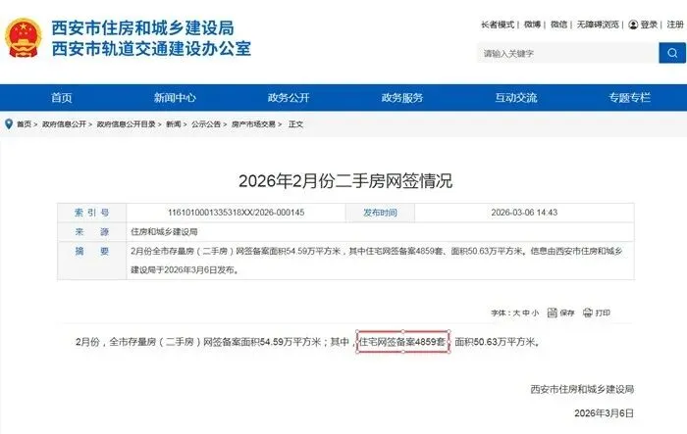The image size is (687, 434).
Task: Open the 政务服务 navigation tab
Action: coord(402,98)
